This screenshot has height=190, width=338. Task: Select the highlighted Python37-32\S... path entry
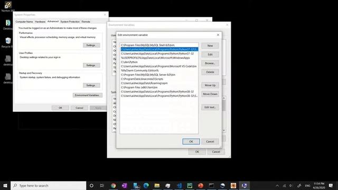159,49
